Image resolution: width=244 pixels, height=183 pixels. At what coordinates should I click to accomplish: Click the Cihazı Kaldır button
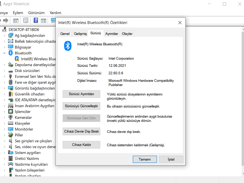pos(82,145)
